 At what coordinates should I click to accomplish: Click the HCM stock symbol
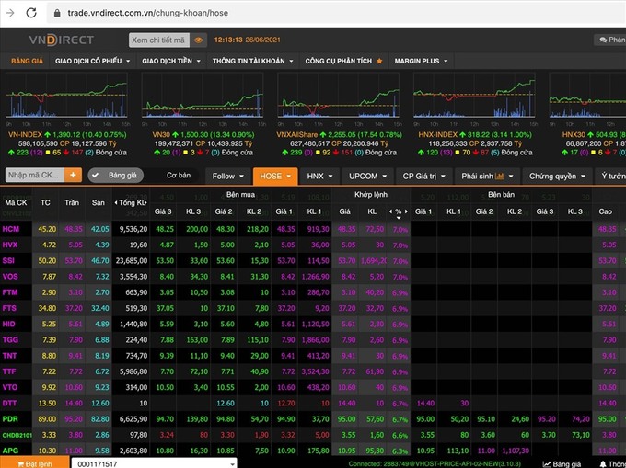[11, 229]
